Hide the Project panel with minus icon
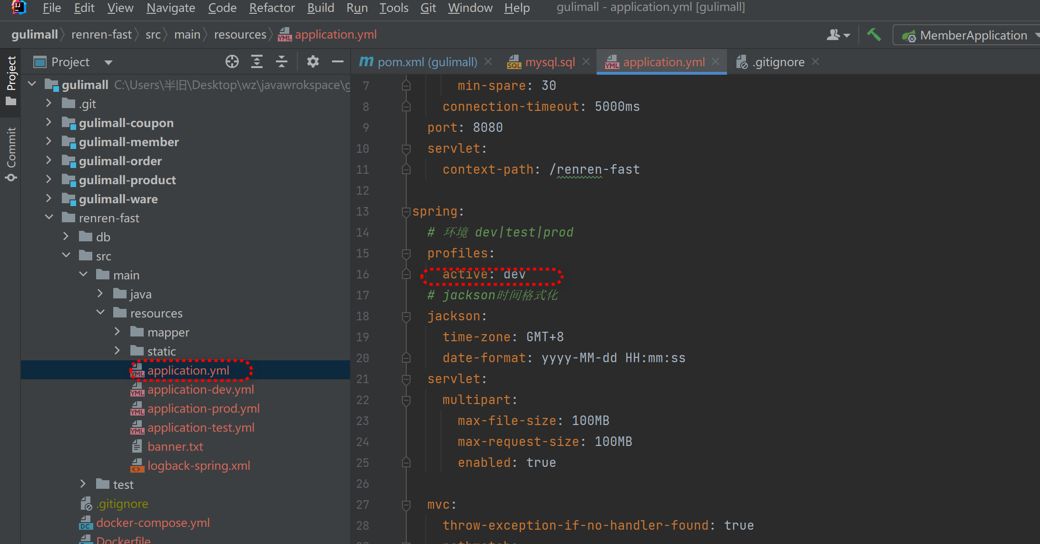 [x=338, y=62]
